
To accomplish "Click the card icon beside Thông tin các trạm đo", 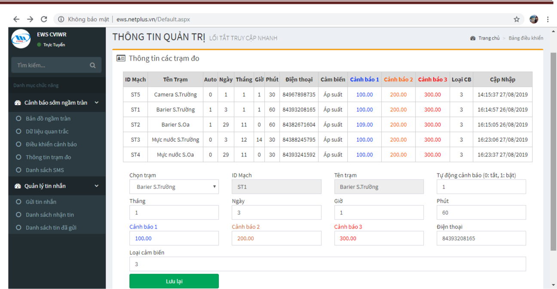I will tap(121, 58).
